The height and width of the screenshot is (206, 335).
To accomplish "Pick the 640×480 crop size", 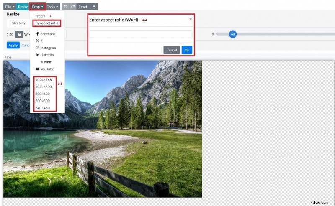I will click(43, 108).
